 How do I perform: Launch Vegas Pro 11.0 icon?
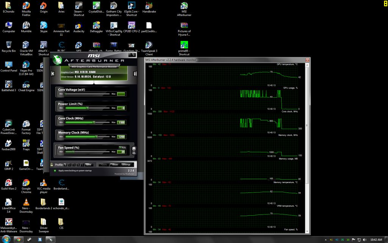point(26,68)
